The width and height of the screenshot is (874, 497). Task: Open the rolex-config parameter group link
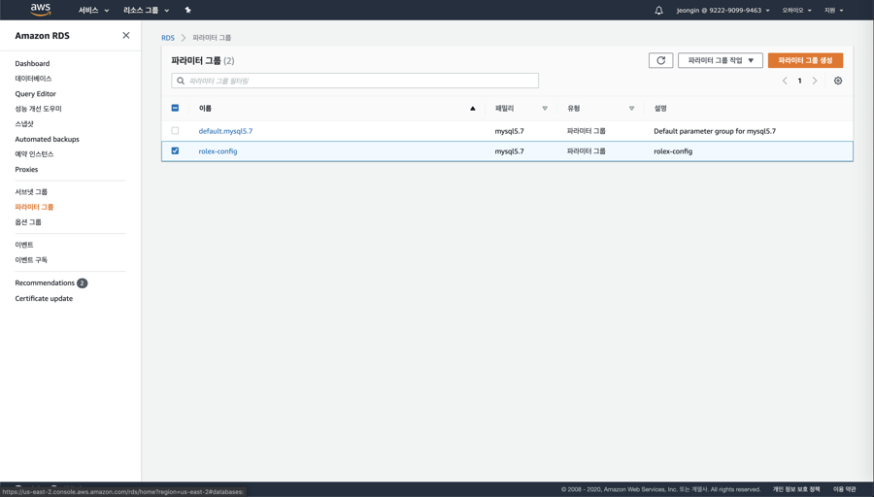(218, 151)
